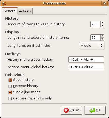
Task: Select the General tab
Action: [x=10, y=11]
